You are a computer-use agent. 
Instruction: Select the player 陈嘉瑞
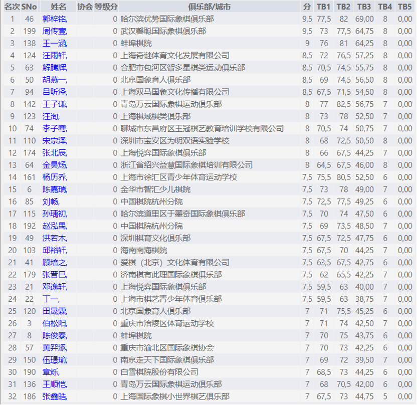[x=54, y=189]
